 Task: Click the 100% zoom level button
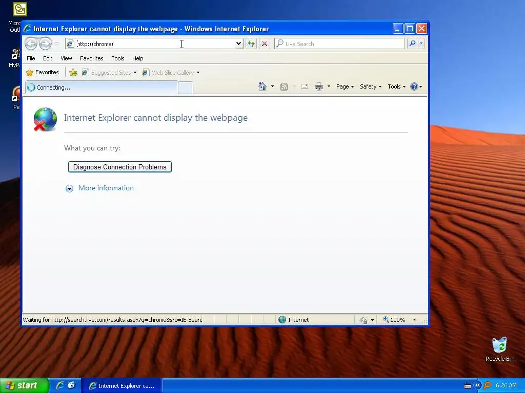394,320
